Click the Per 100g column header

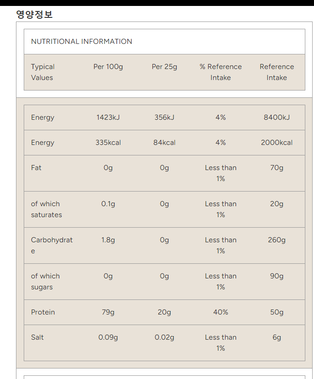click(x=108, y=67)
